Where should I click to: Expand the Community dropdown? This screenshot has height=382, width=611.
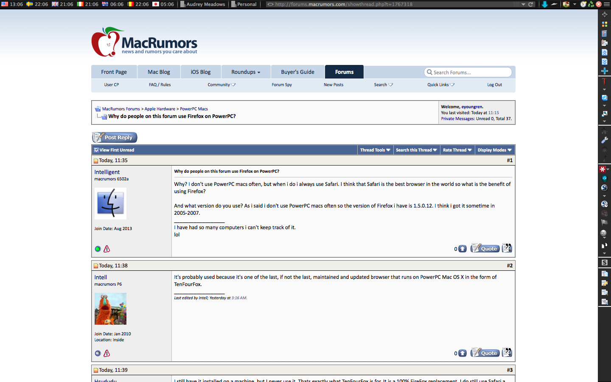click(x=221, y=85)
